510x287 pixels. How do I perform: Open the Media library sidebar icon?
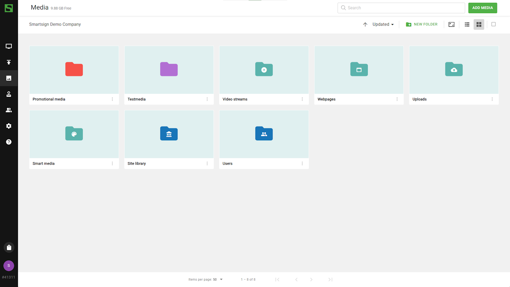click(9, 78)
